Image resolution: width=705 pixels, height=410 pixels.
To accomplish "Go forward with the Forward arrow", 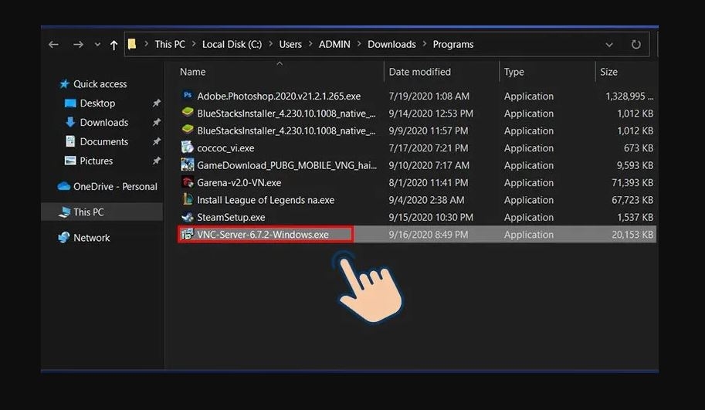I will coord(78,45).
